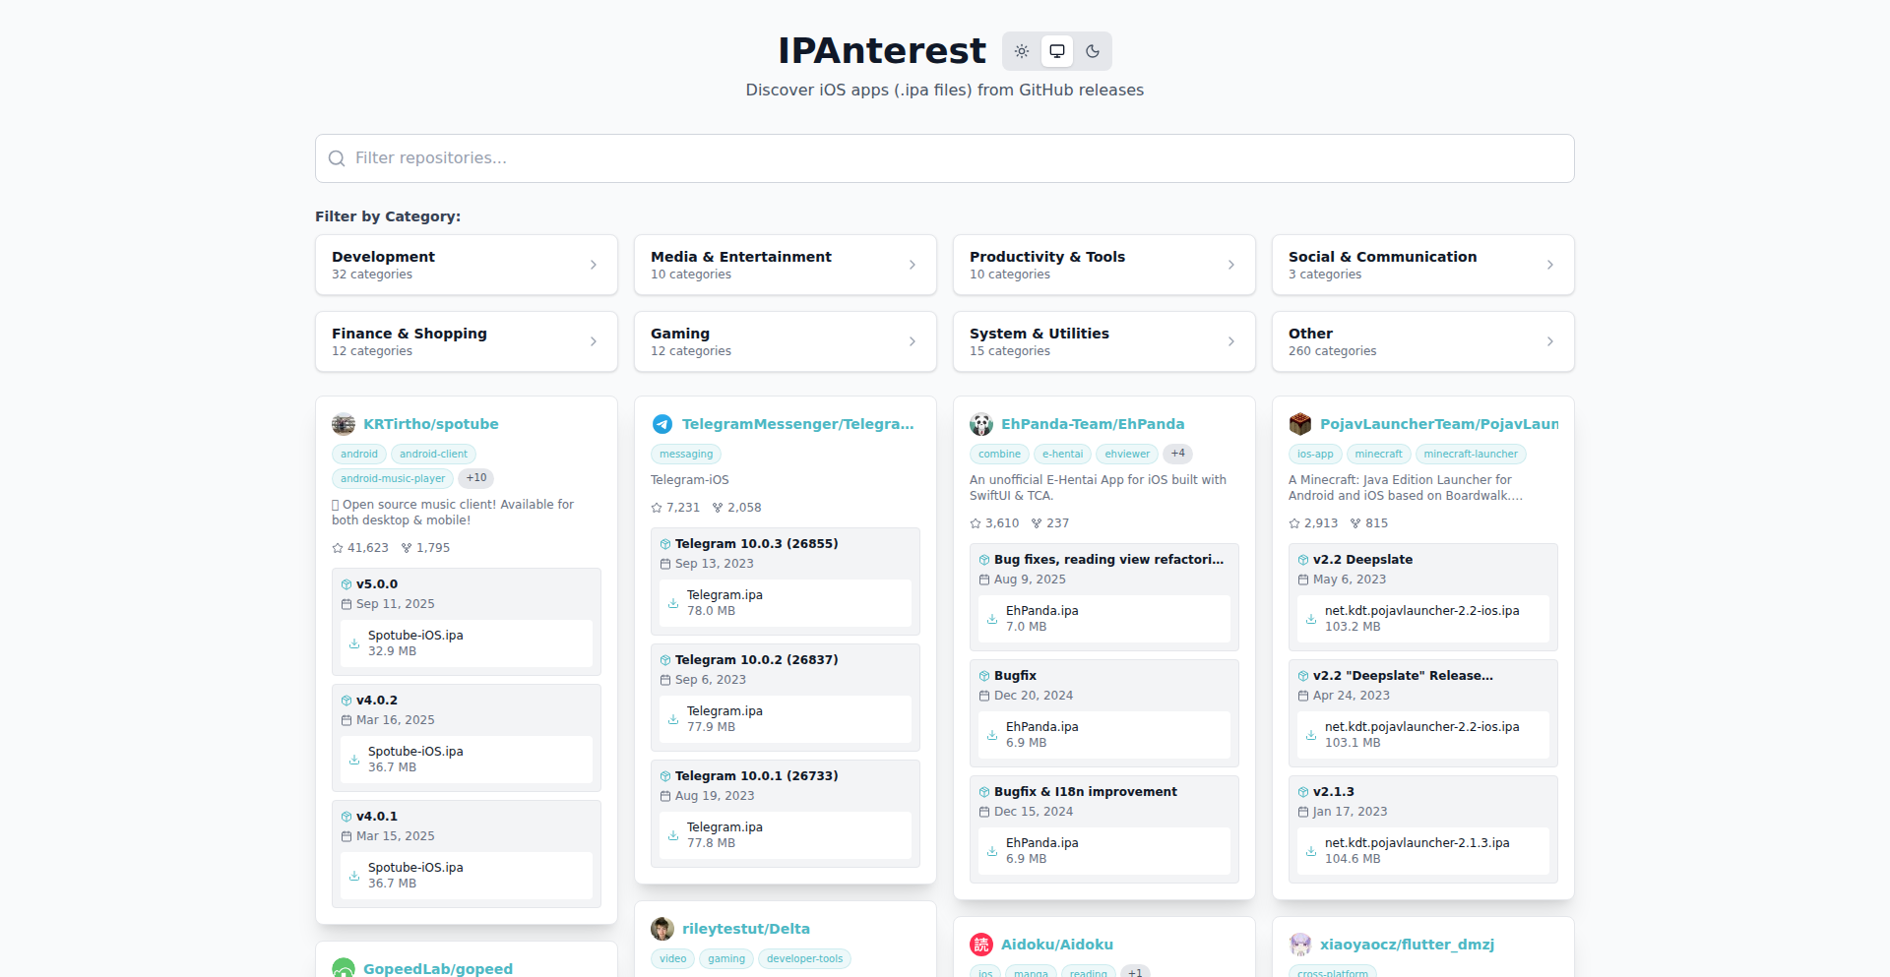The height and width of the screenshot is (977, 1890).
Task: Click Telegram fork count 2,058
Action: [736, 508]
